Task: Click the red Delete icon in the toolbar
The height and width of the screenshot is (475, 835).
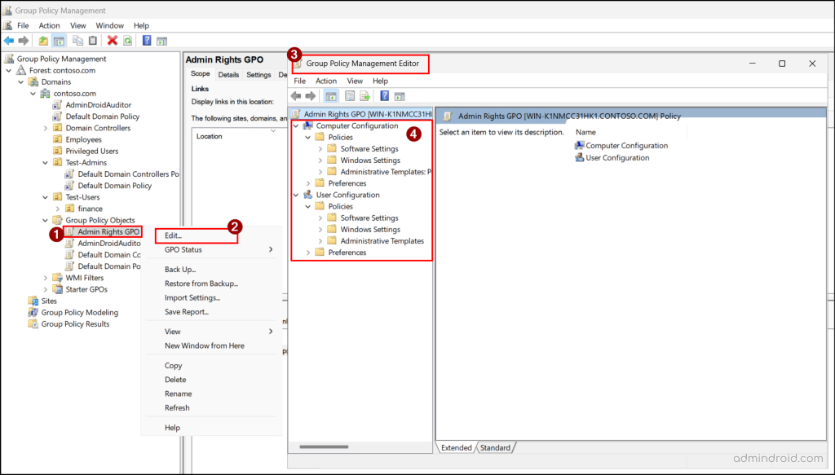Action: click(x=112, y=40)
